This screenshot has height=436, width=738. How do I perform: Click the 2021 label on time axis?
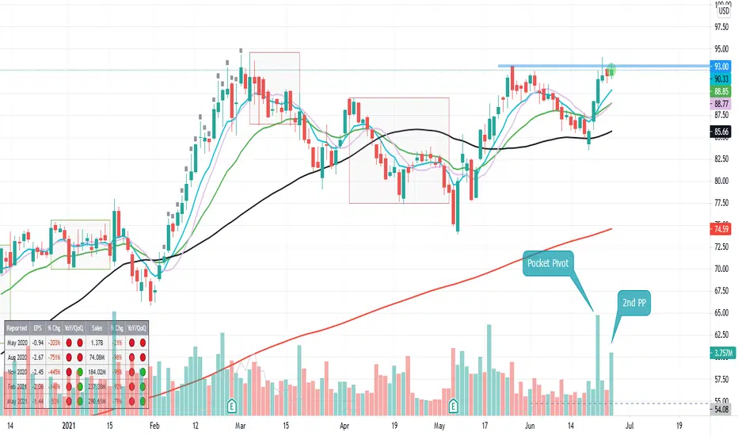click(x=69, y=426)
